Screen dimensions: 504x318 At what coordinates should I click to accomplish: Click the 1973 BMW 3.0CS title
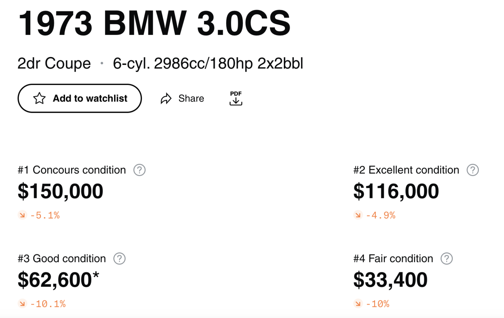(154, 23)
